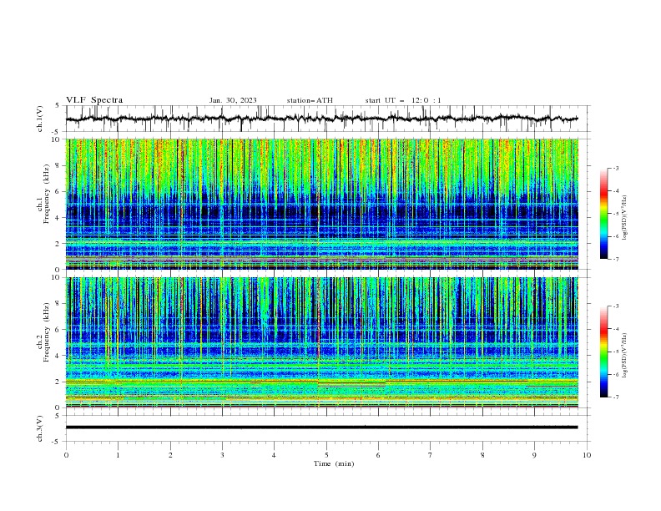Click the time axis tick label '7'

(431, 455)
